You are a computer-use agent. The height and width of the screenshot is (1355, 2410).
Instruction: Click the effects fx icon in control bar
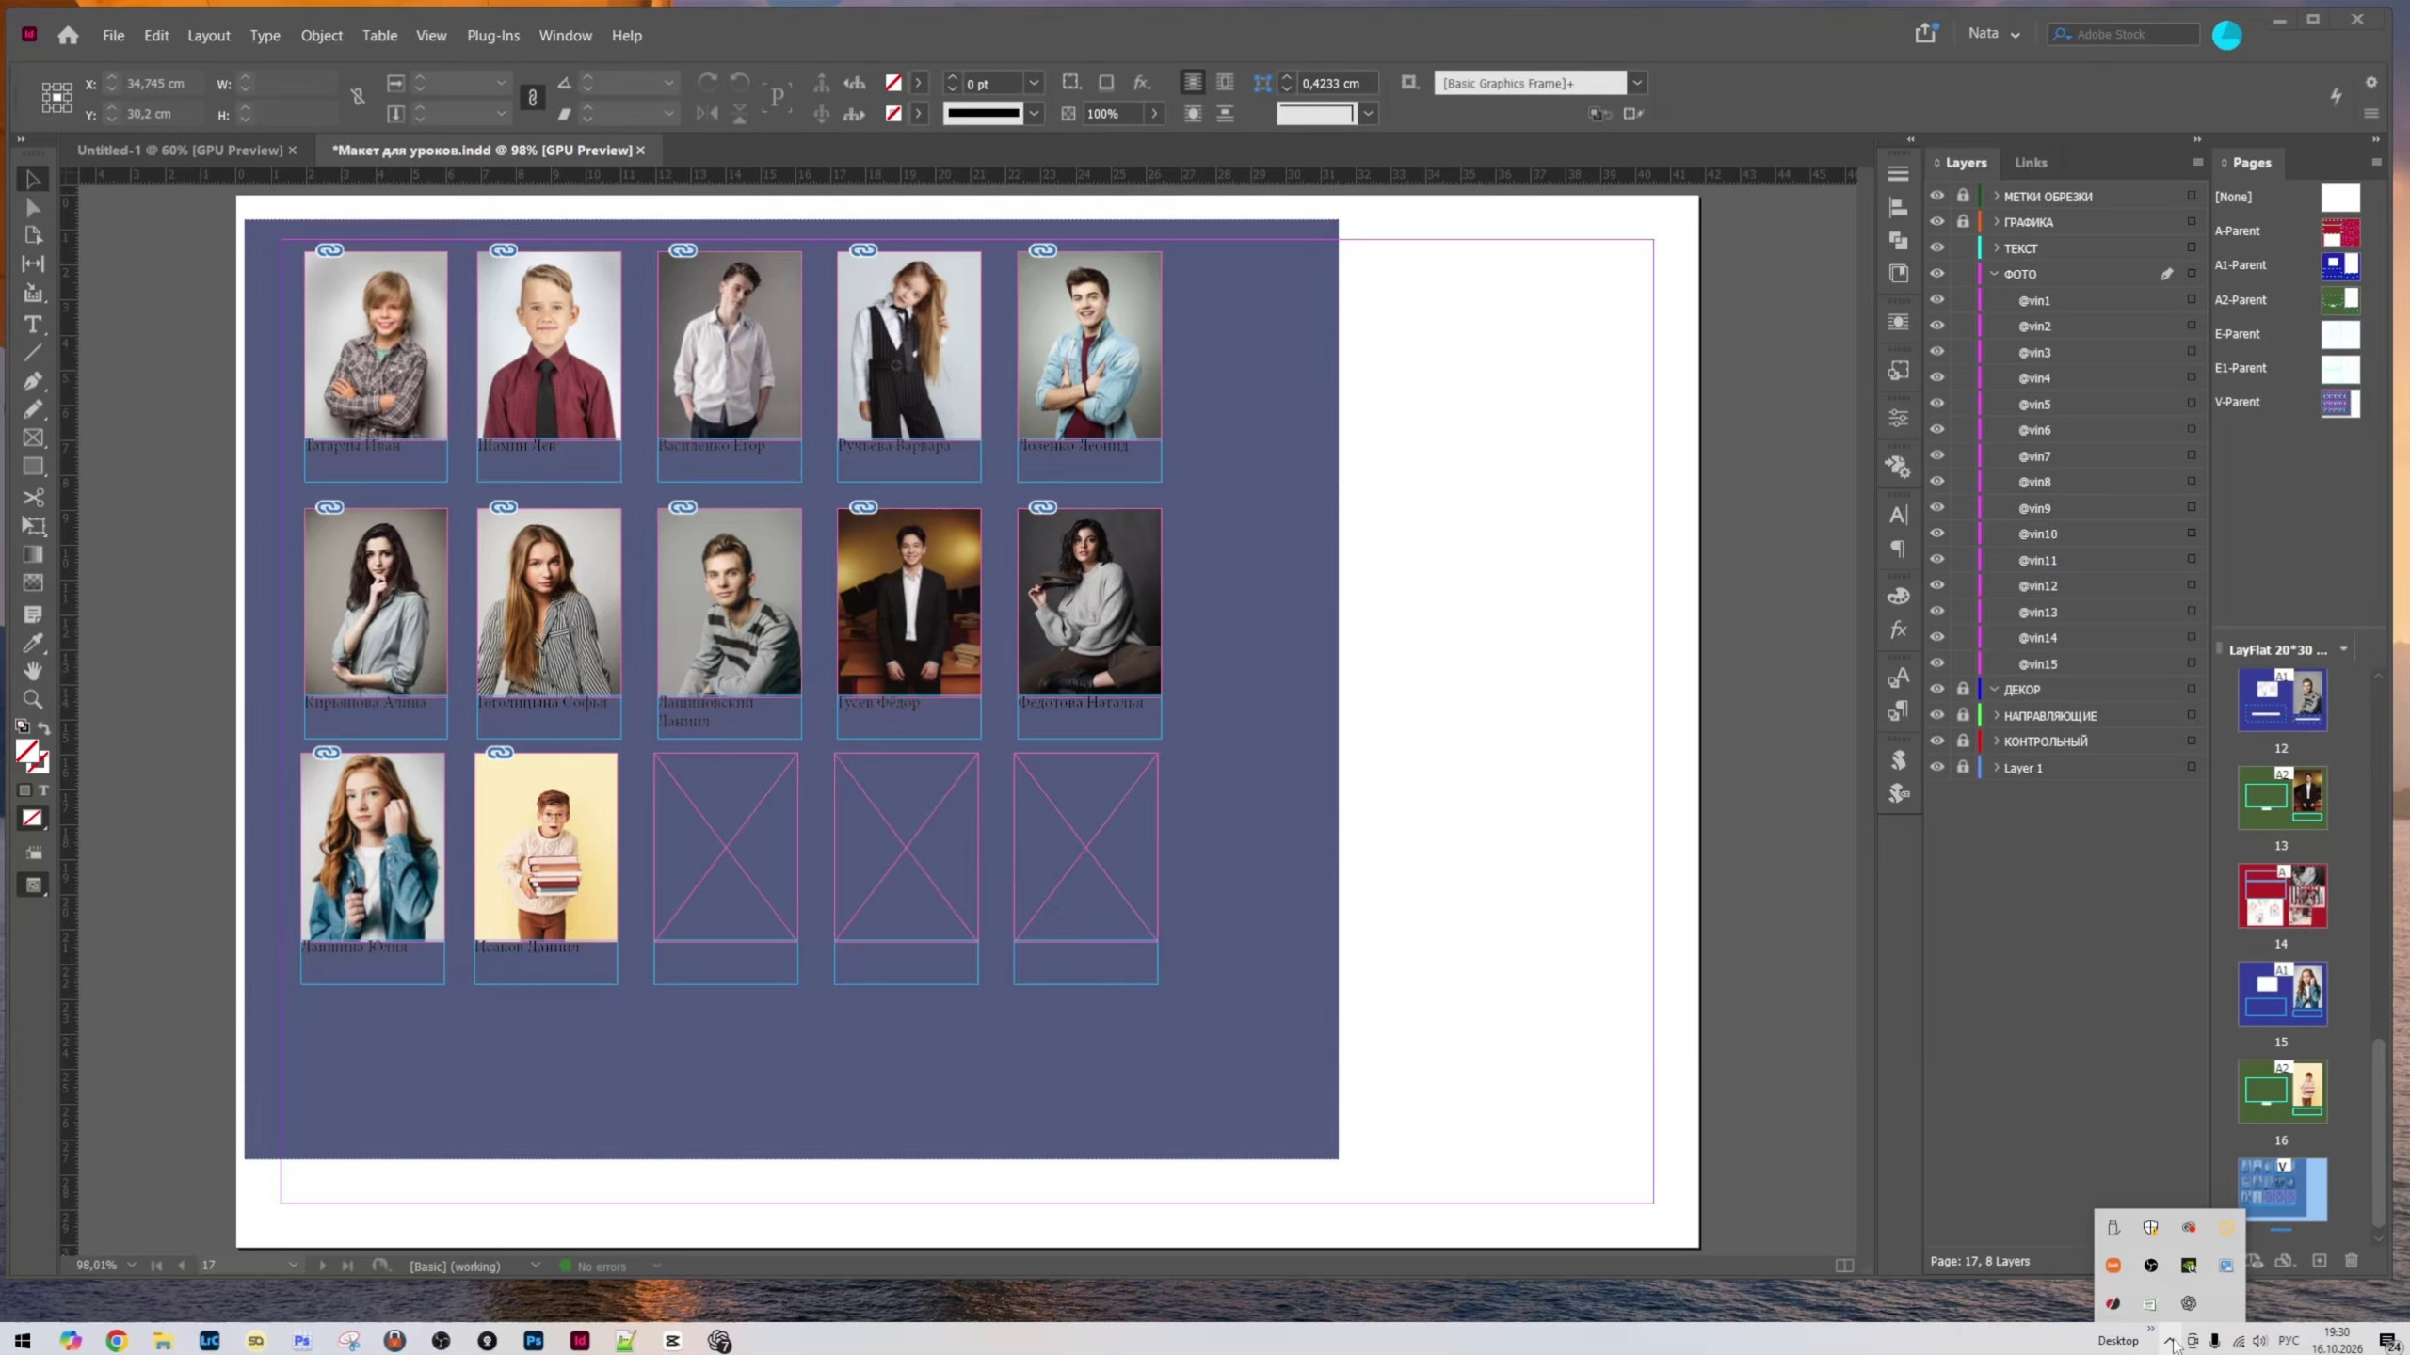click(1141, 83)
